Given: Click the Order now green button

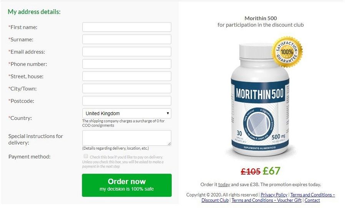Looking at the screenshot, I should [x=126, y=185].
